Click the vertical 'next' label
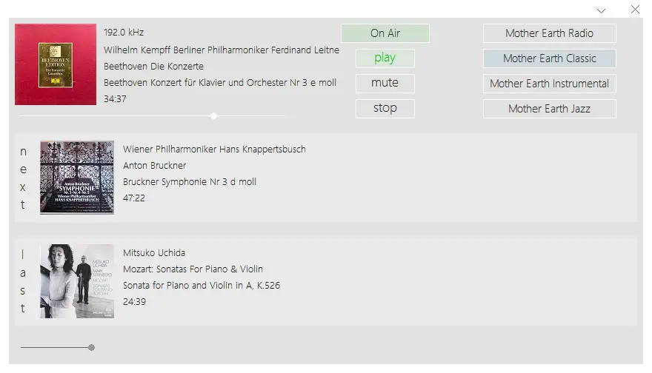The height and width of the screenshot is (373, 652). point(23,178)
